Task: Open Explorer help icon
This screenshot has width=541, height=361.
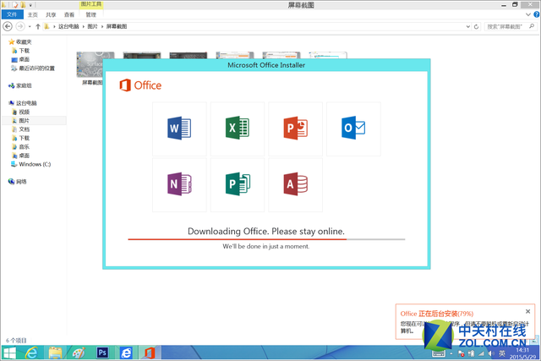Action: coord(537,14)
